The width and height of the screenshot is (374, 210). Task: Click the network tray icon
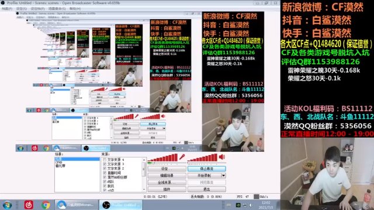point(244,205)
